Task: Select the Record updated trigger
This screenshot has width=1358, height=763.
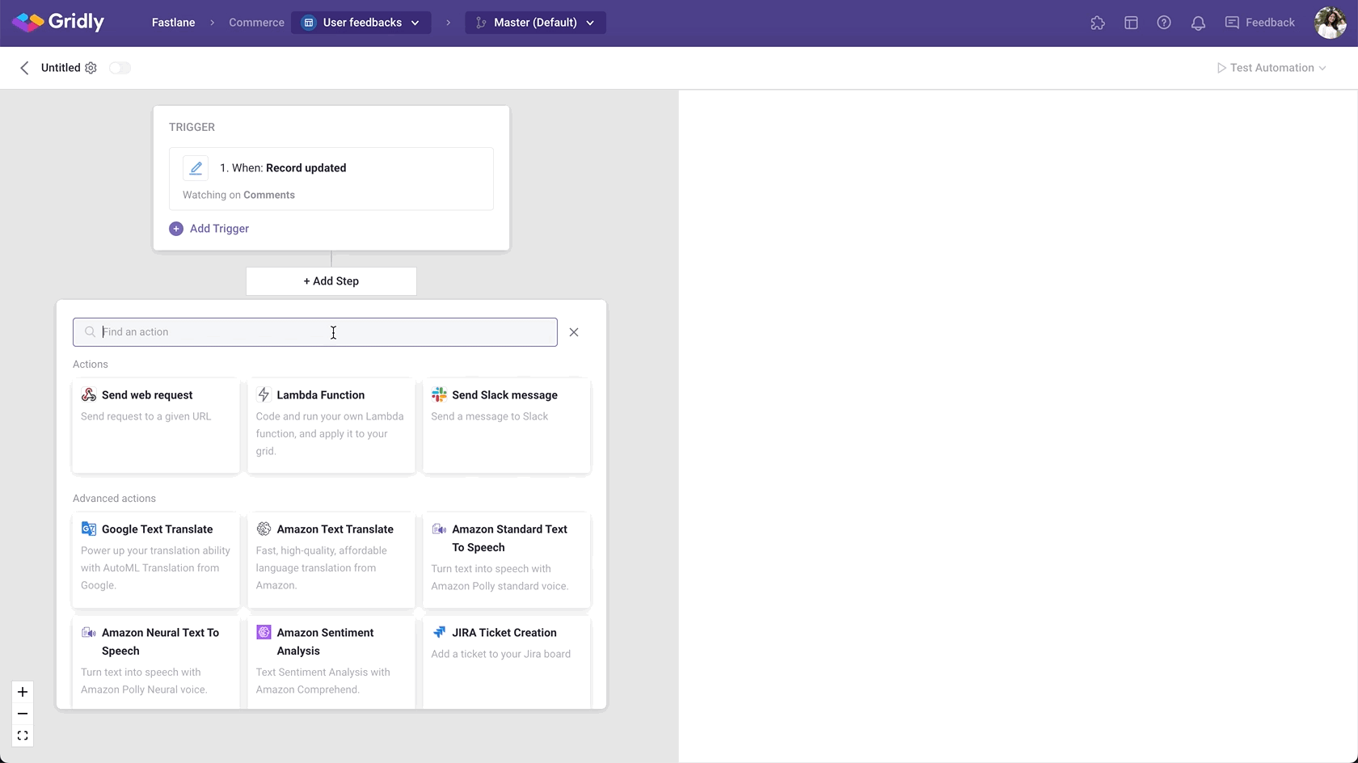Action: 331,179
